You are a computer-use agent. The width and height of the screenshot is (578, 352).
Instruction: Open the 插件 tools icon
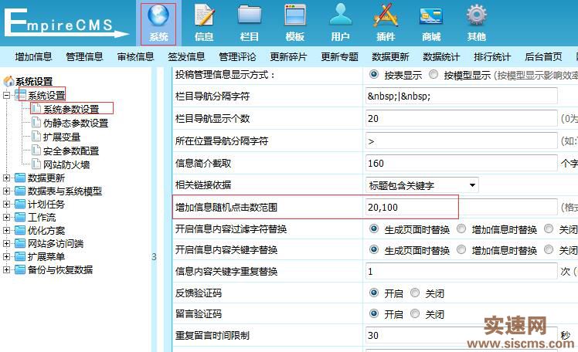(x=386, y=15)
